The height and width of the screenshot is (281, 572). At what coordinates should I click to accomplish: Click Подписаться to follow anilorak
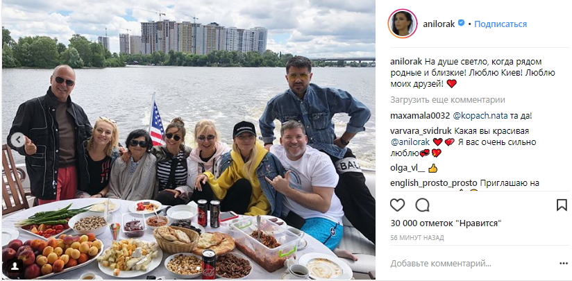tap(500, 24)
